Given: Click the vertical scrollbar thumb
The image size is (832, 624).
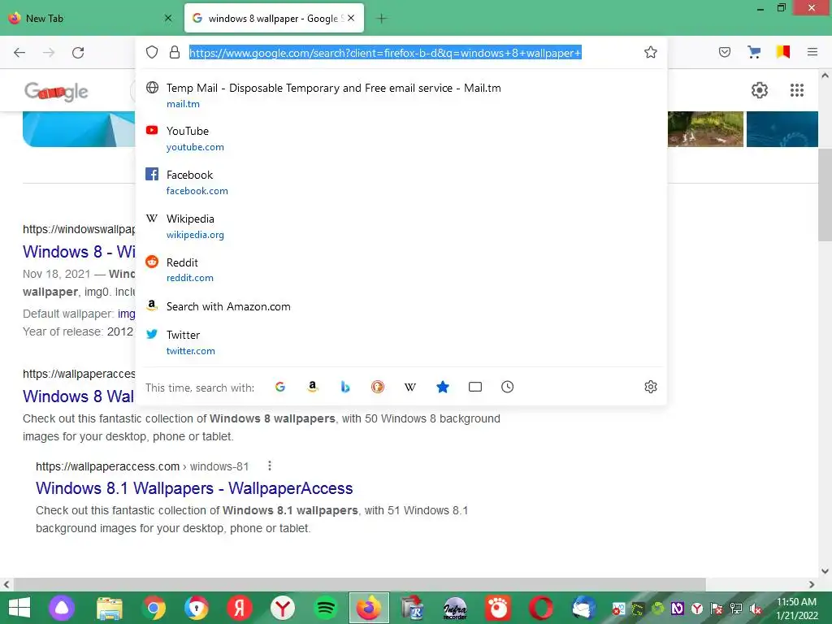Looking at the screenshot, I should tap(825, 195).
